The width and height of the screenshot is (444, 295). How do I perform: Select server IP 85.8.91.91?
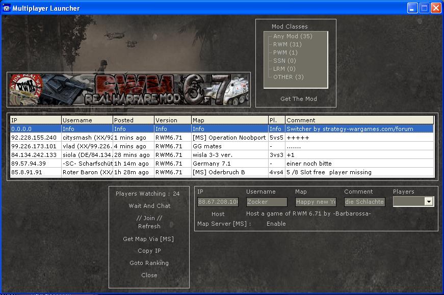point(27,172)
